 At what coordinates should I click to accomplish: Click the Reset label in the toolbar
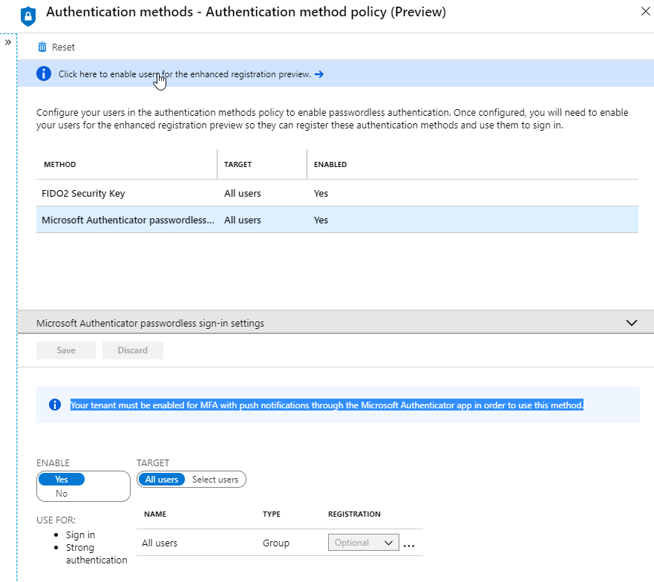(x=63, y=48)
